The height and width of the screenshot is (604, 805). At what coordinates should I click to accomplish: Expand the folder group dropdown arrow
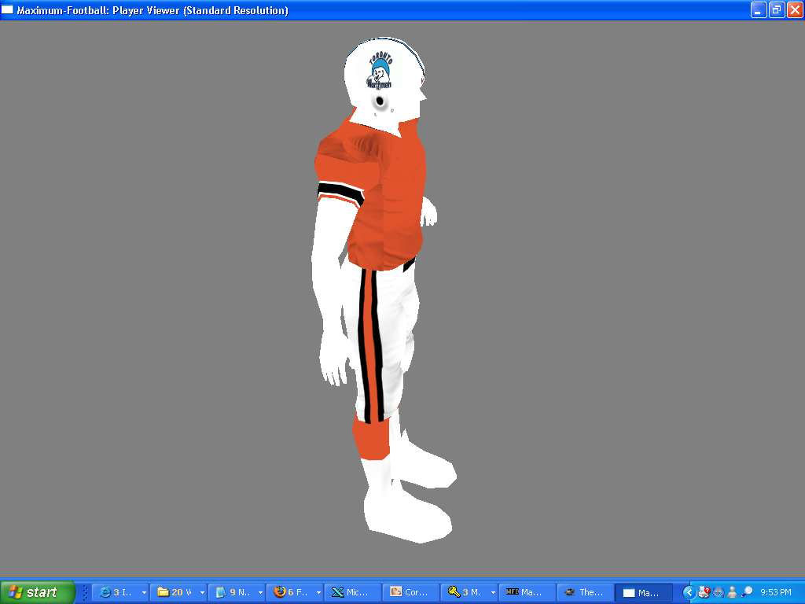(202, 593)
